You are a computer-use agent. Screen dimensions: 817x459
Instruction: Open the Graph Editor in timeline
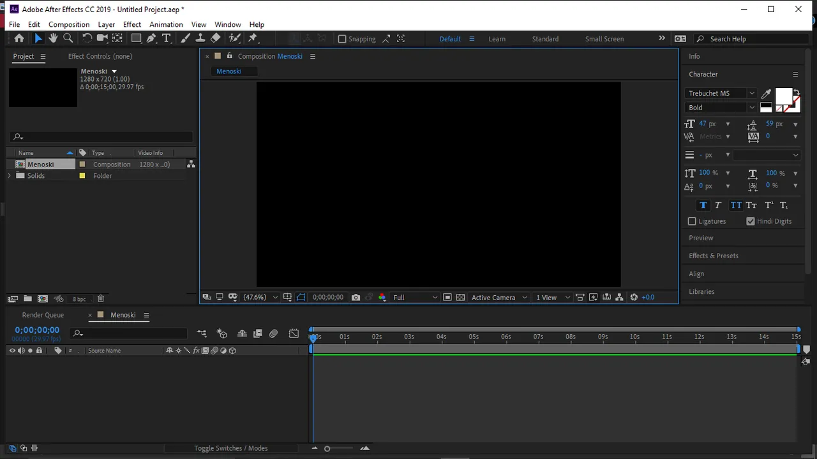294,333
